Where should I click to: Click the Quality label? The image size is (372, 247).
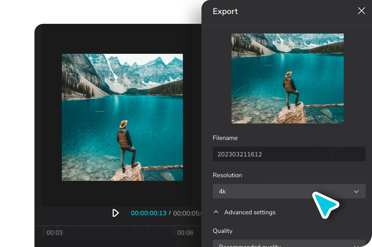223,231
